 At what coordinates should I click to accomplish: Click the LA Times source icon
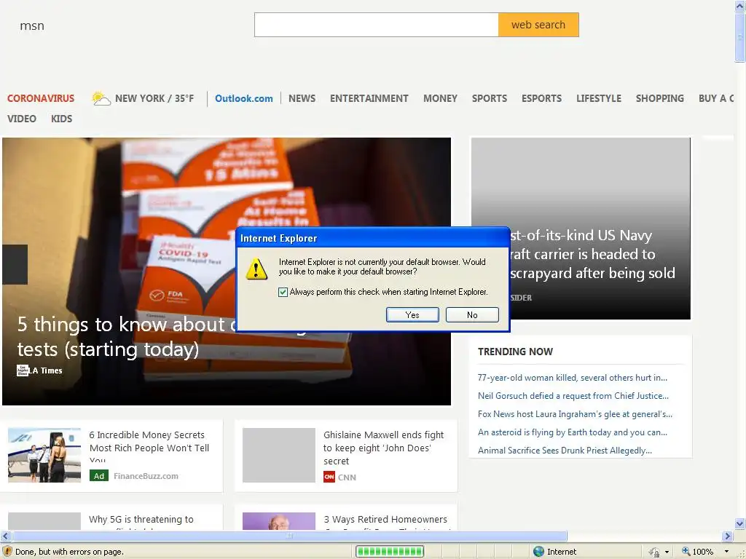23,370
